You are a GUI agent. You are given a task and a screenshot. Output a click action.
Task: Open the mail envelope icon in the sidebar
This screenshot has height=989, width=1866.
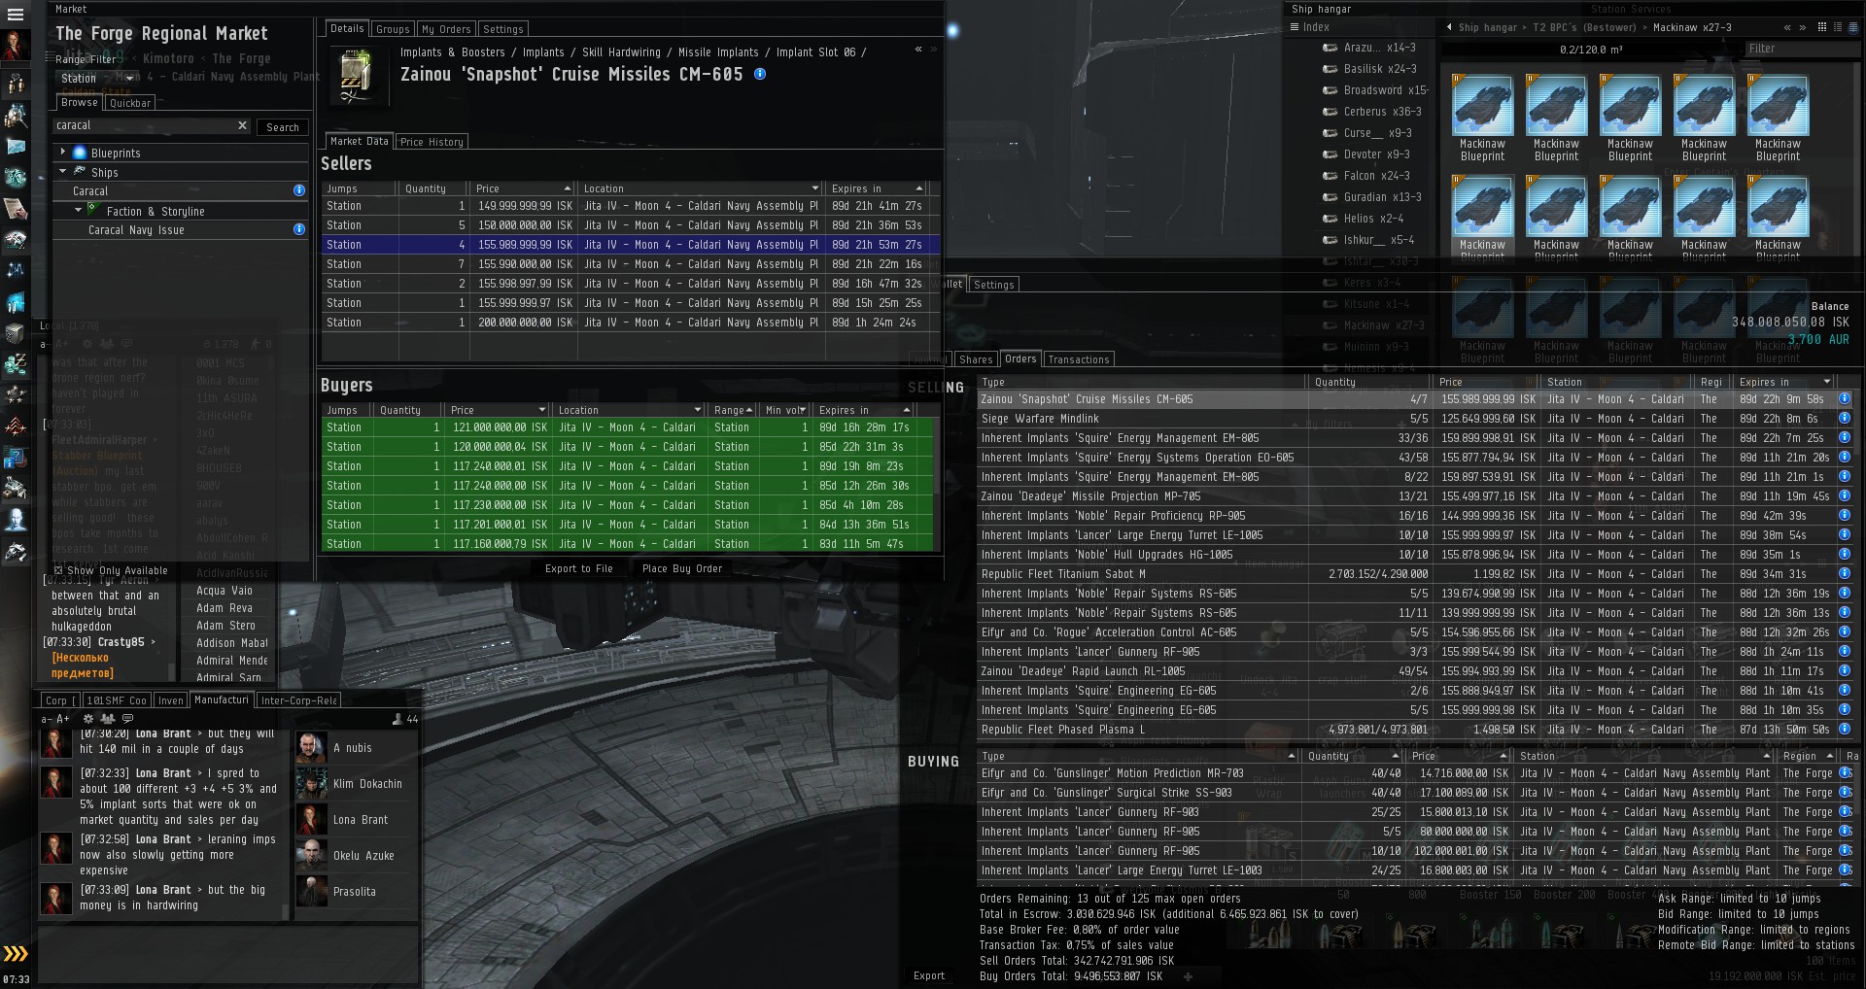point(16,147)
